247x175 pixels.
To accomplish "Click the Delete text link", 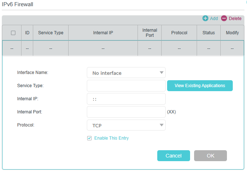I will coord(235,19).
